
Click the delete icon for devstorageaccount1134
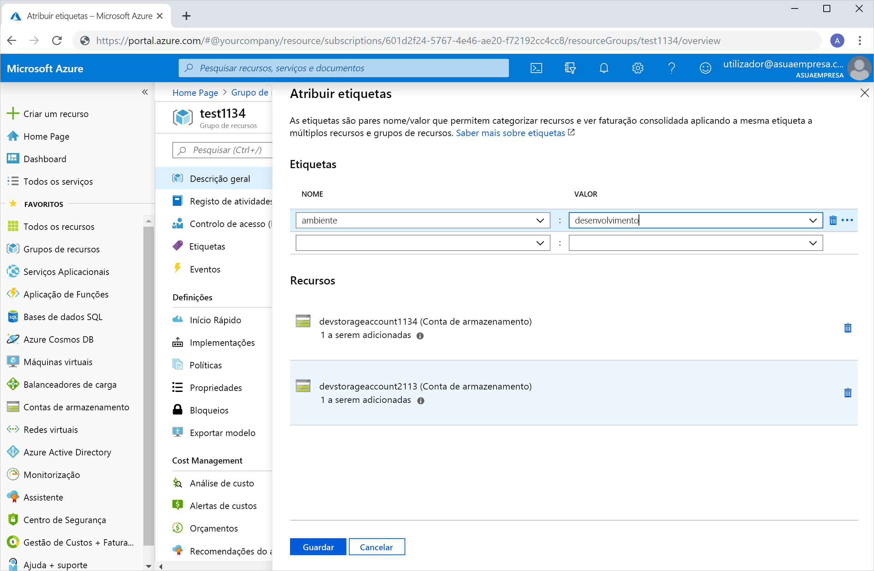848,328
